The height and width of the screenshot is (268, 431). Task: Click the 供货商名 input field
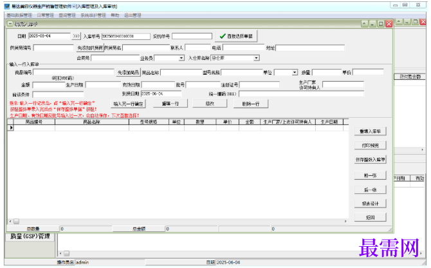pos(146,48)
